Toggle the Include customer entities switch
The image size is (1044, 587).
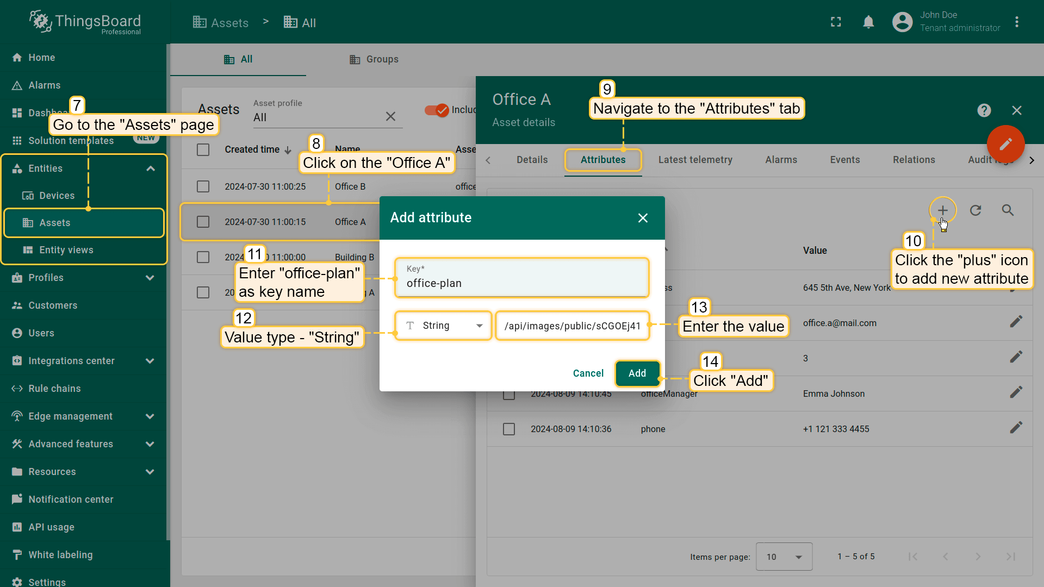(x=437, y=110)
